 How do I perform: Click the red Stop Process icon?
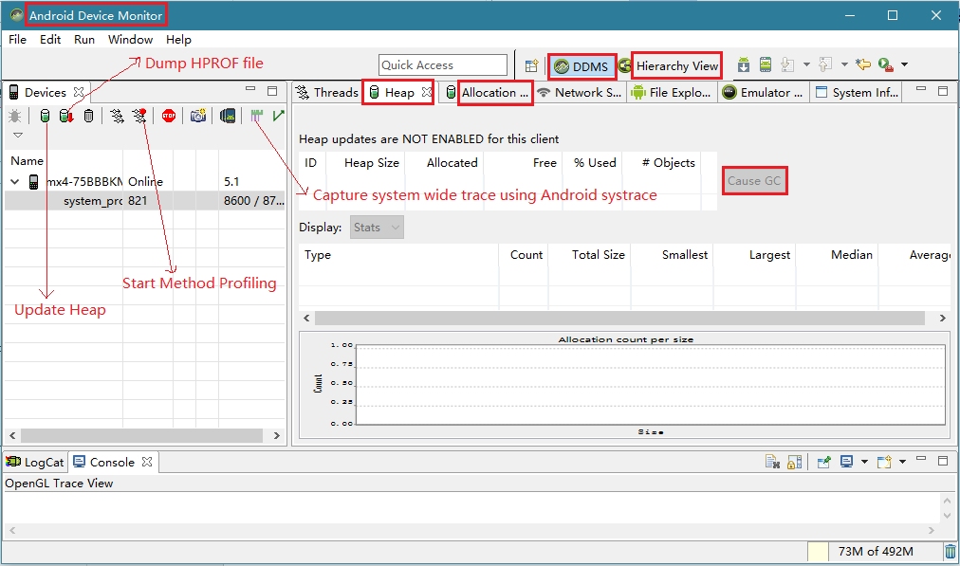[x=169, y=116]
